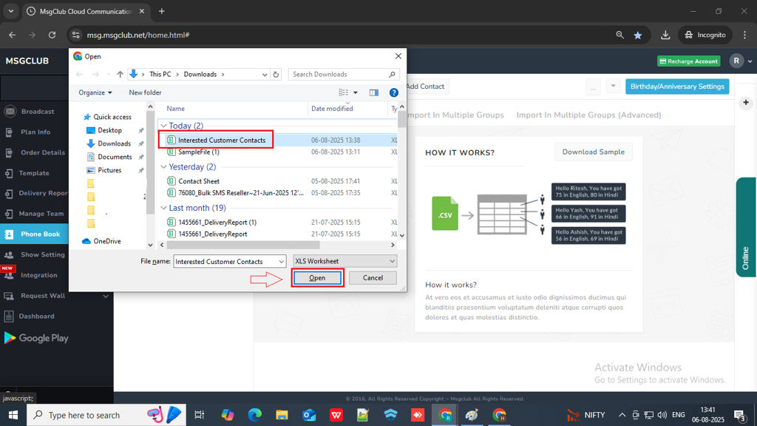Select Desktop in the navigation pane
The width and height of the screenshot is (757, 426).
pyautogui.click(x=109, y=130)
